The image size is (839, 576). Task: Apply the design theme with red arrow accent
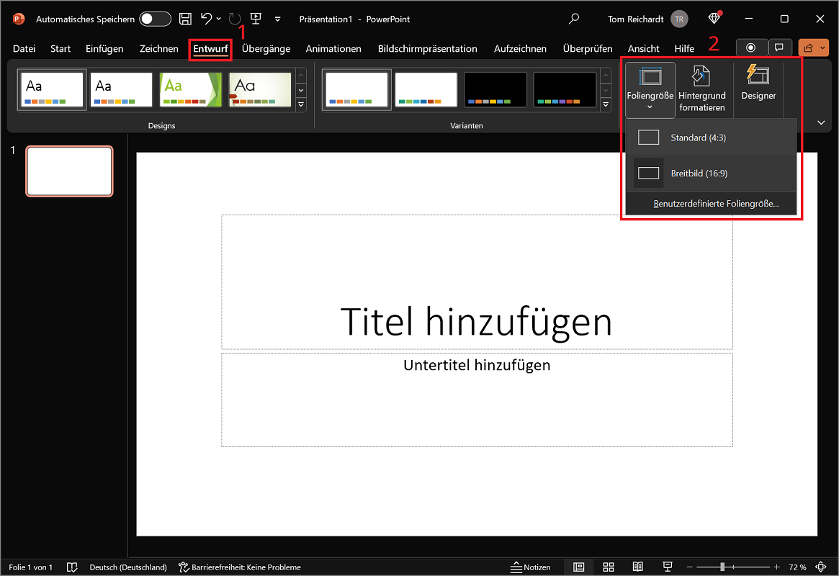click(x=260, y=90)
